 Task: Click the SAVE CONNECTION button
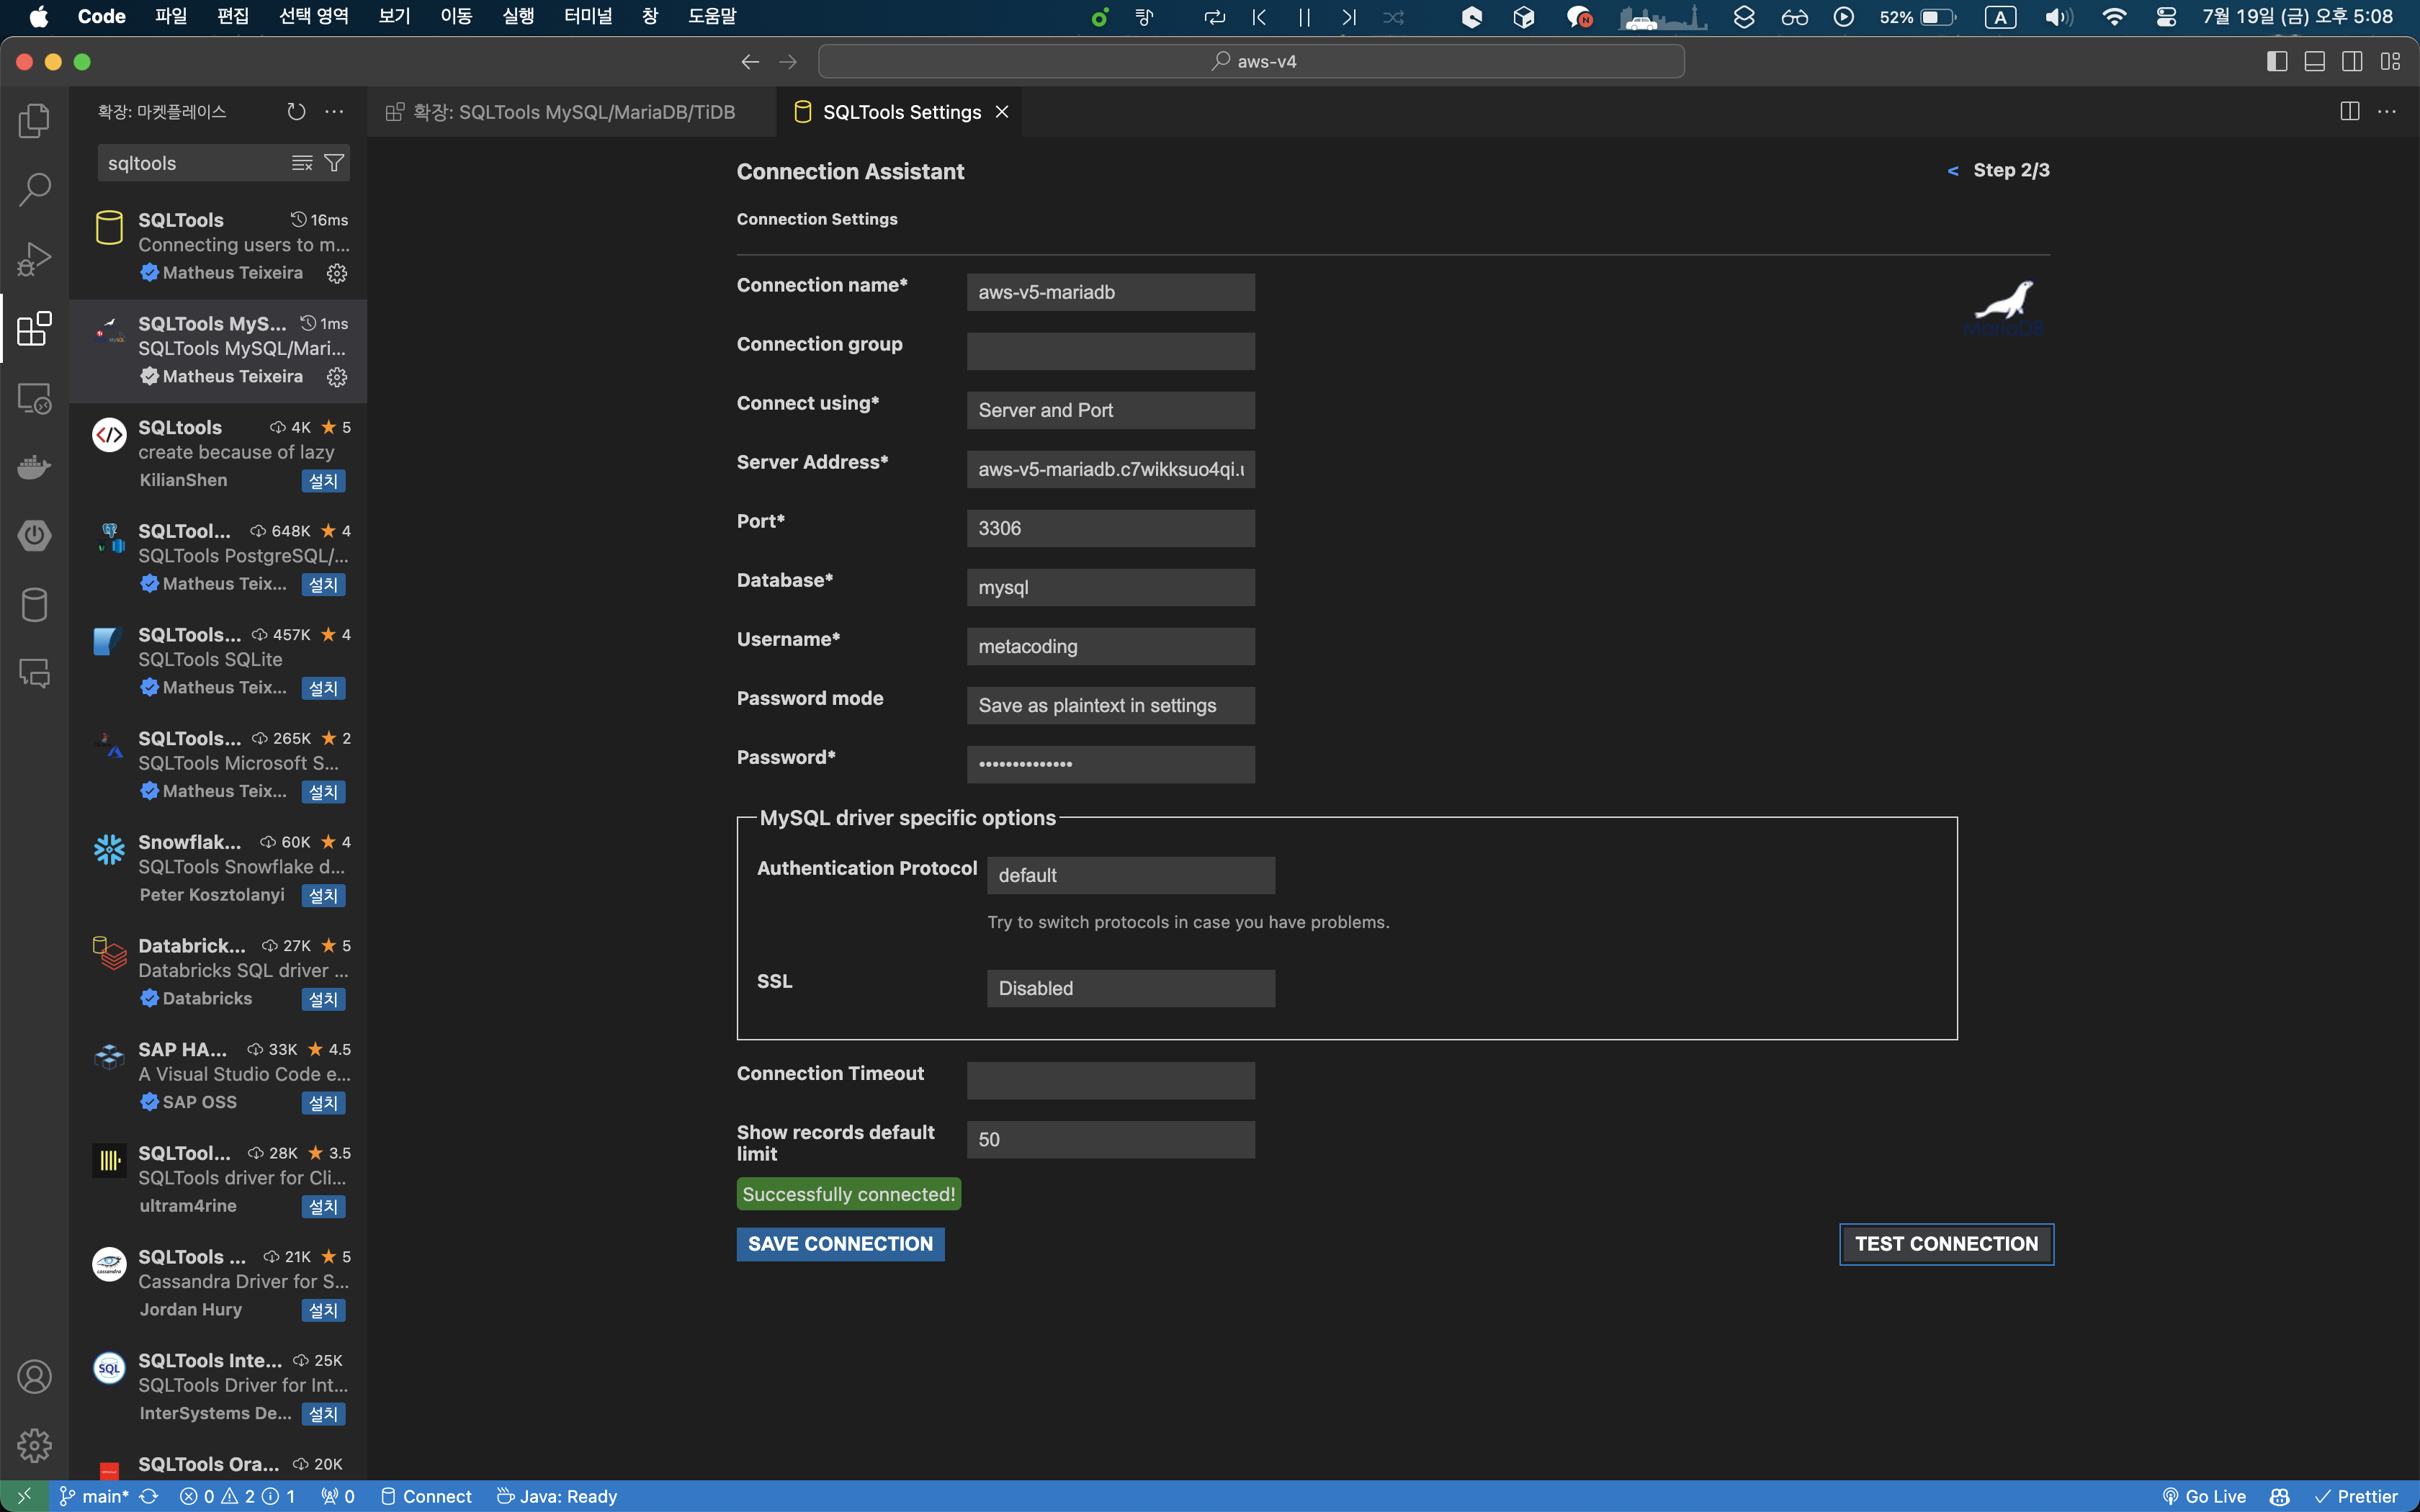pyautogui.click(x=840, y=1244)
